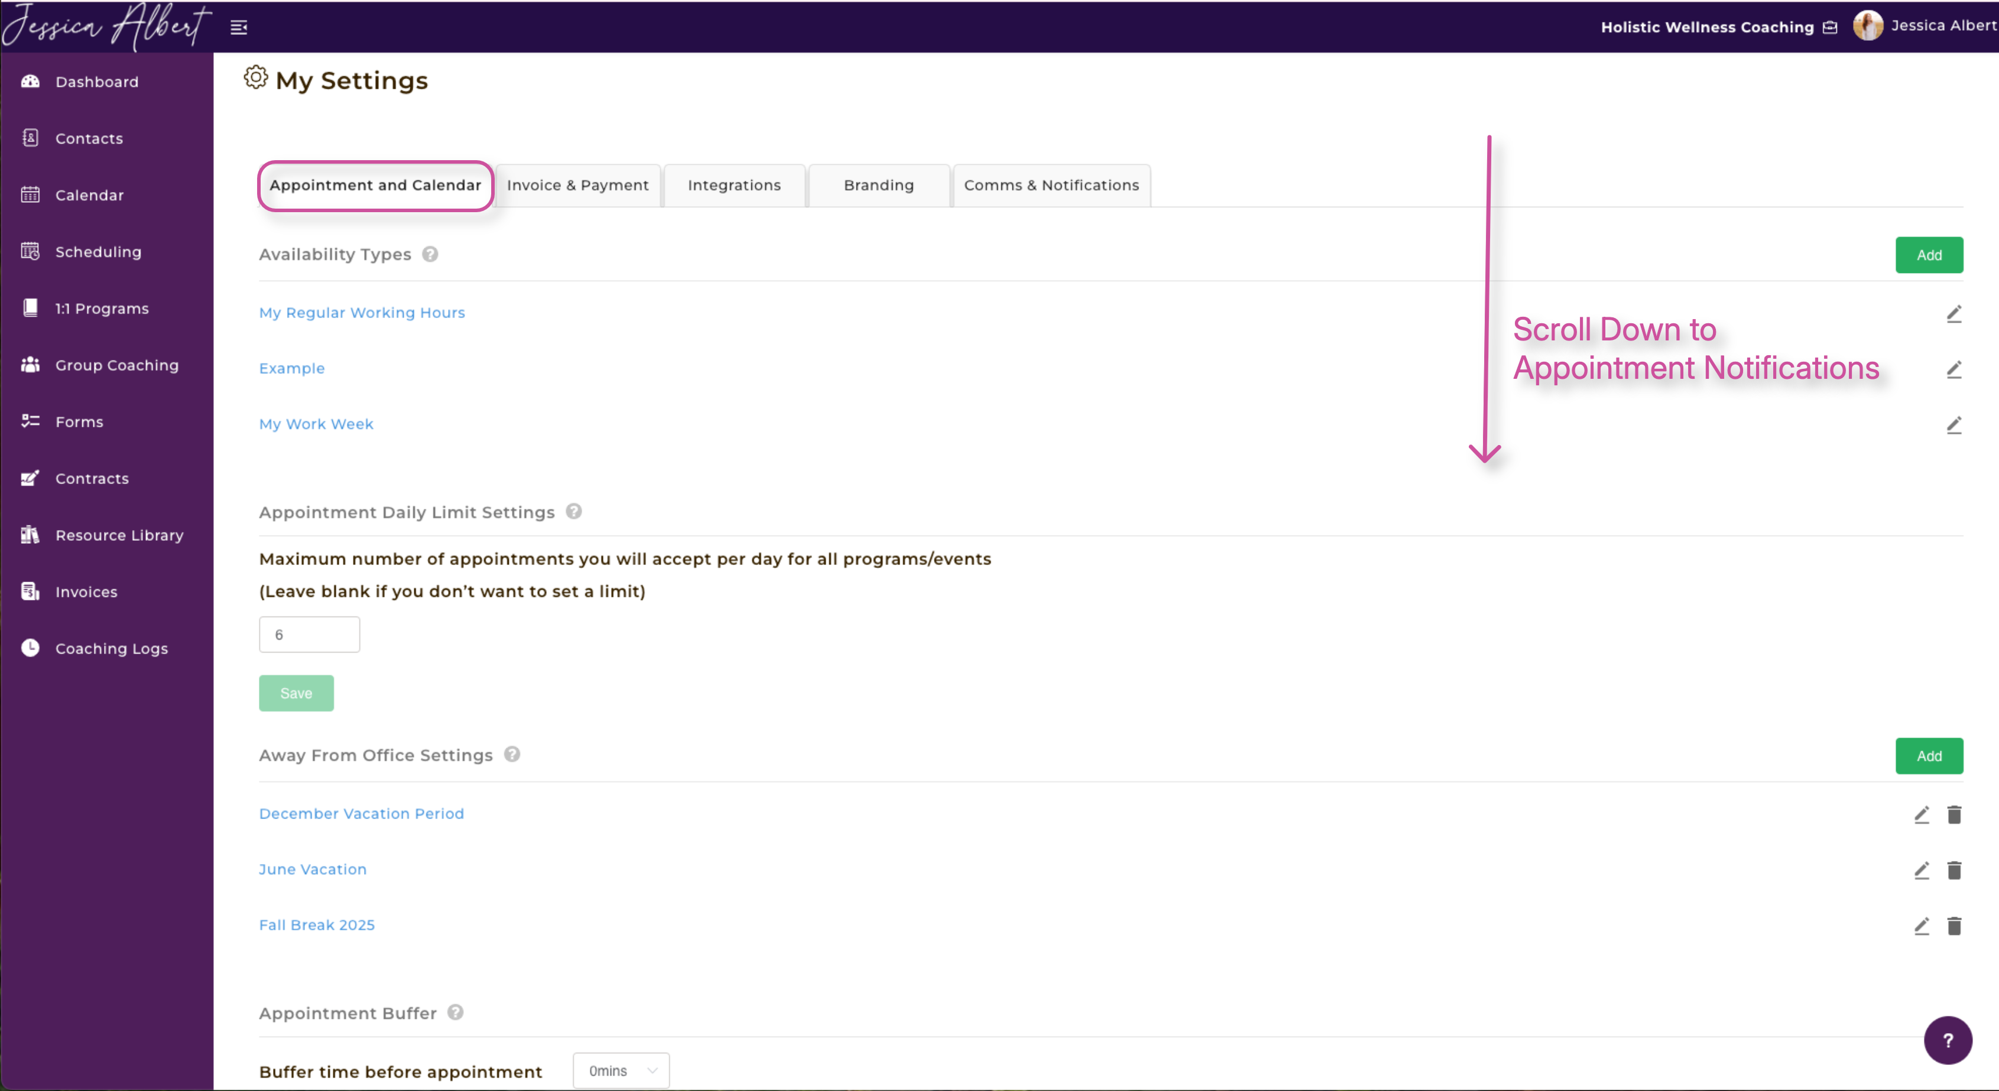Expand the buffer time before appointment dropdown
The height and width of the screenshot is (1091, 1999).
coord(621,1071)
